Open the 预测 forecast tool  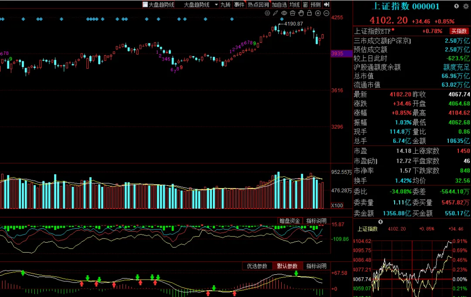[316, 4]
